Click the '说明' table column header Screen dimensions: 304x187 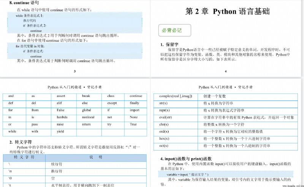pyautogui.click(x=96, y=158)
